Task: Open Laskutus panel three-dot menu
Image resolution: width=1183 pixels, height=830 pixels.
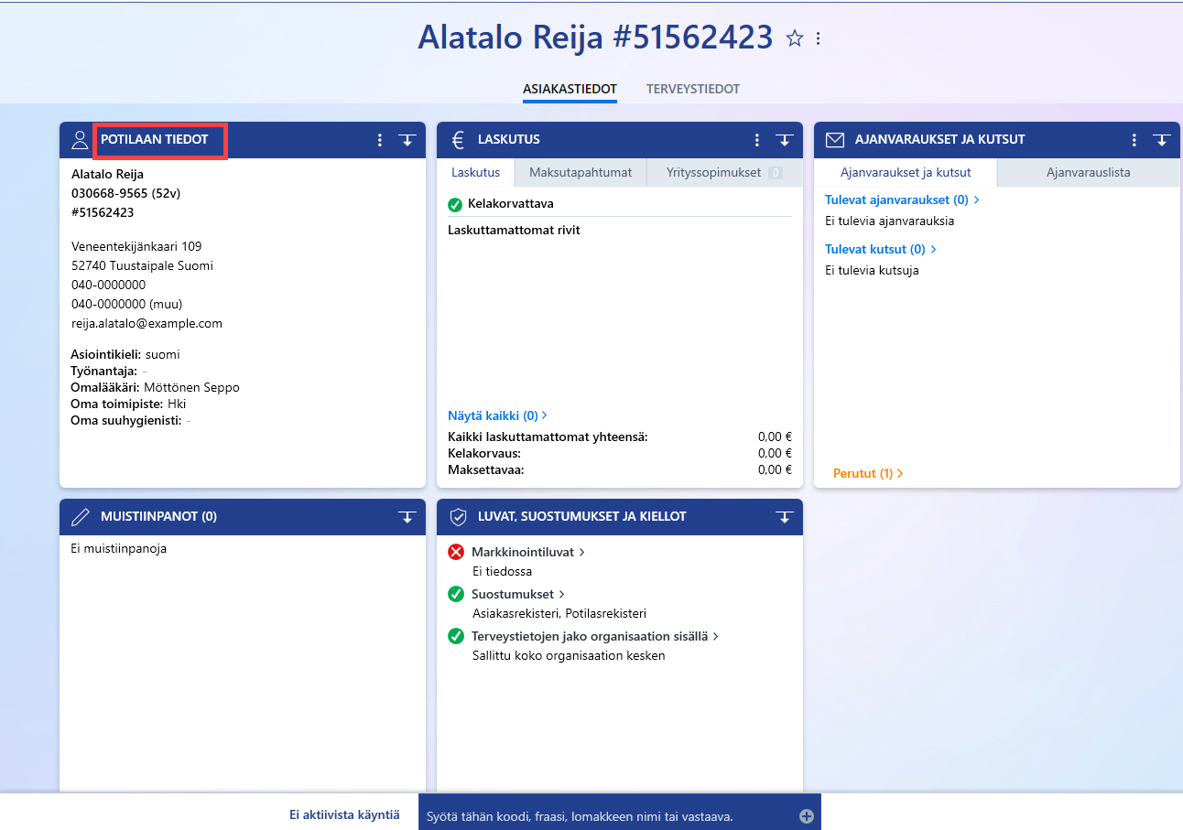Action: (x=757, y=140)
